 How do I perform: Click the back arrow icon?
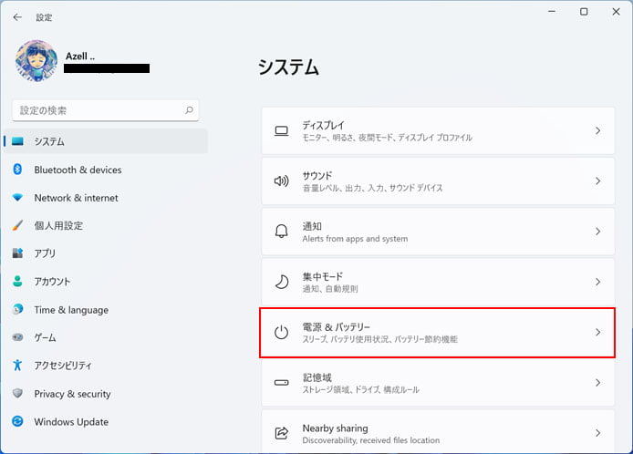17,17
